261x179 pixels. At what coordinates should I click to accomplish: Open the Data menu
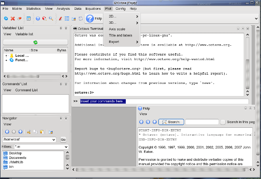coord(78,9)
